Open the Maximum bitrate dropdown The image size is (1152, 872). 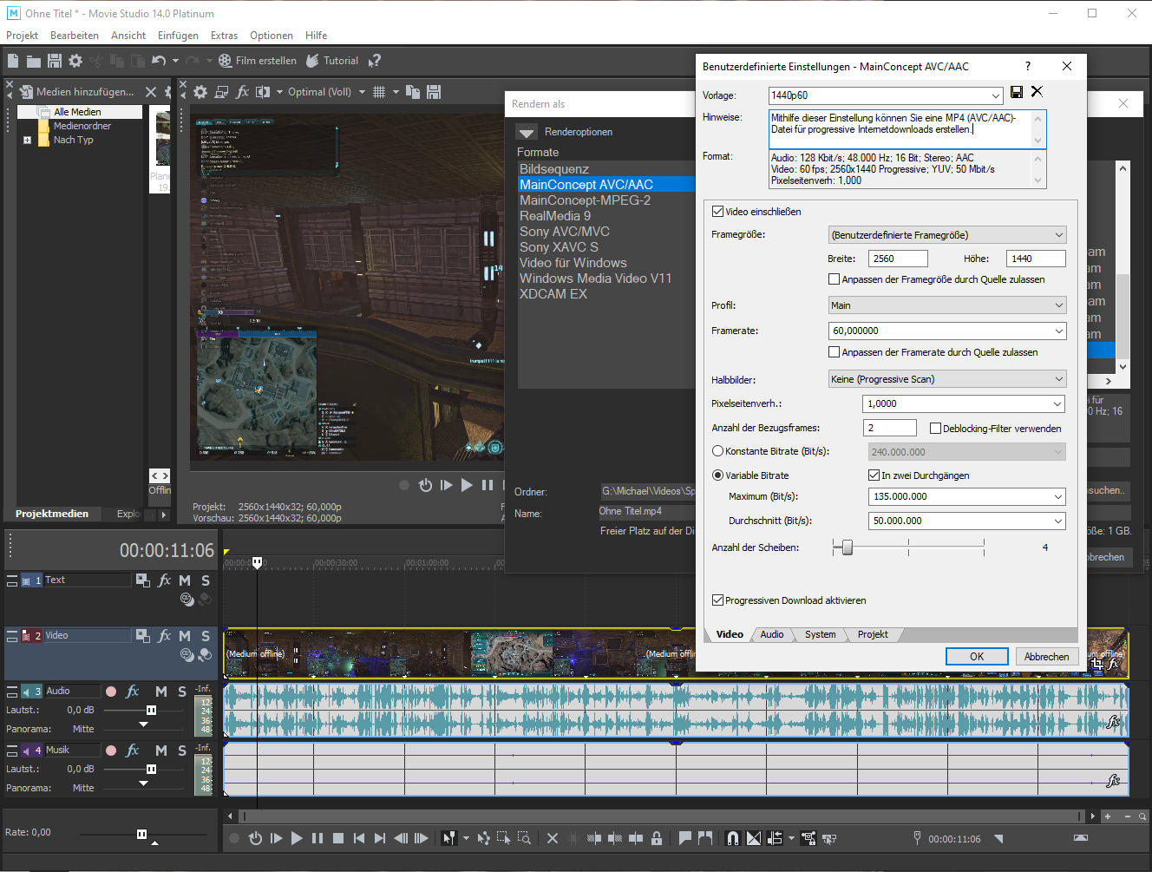(x=1057, y=496)
